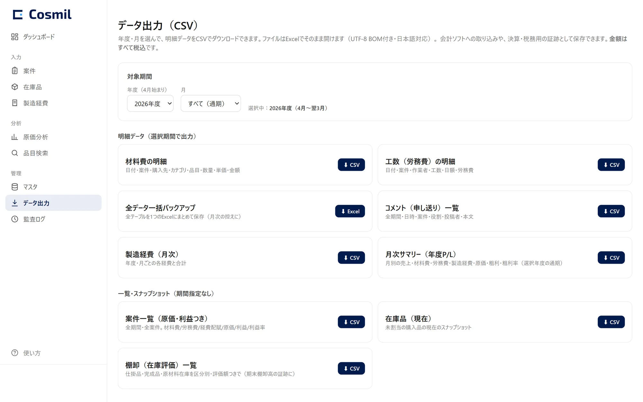Click the 製造経費 receipt icon
643x402 pixels.
tap(14, 103)
